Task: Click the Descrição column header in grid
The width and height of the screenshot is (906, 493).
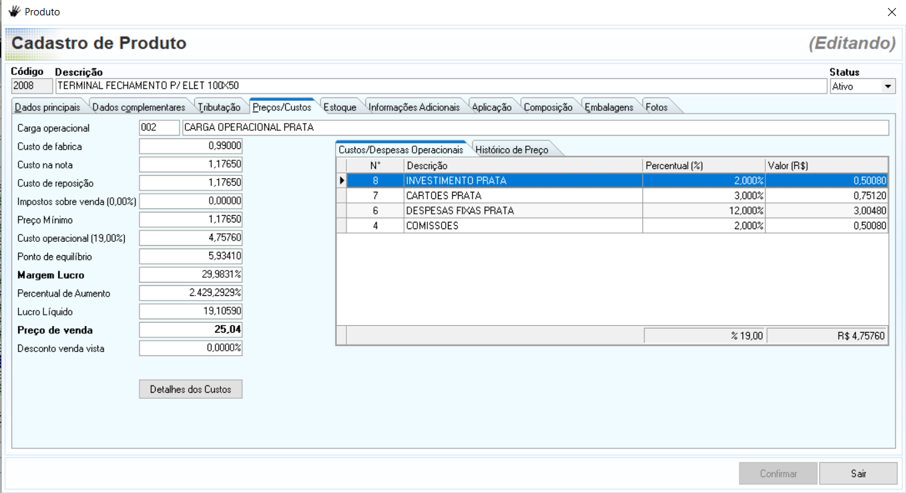Action: (x=523, y=166)
